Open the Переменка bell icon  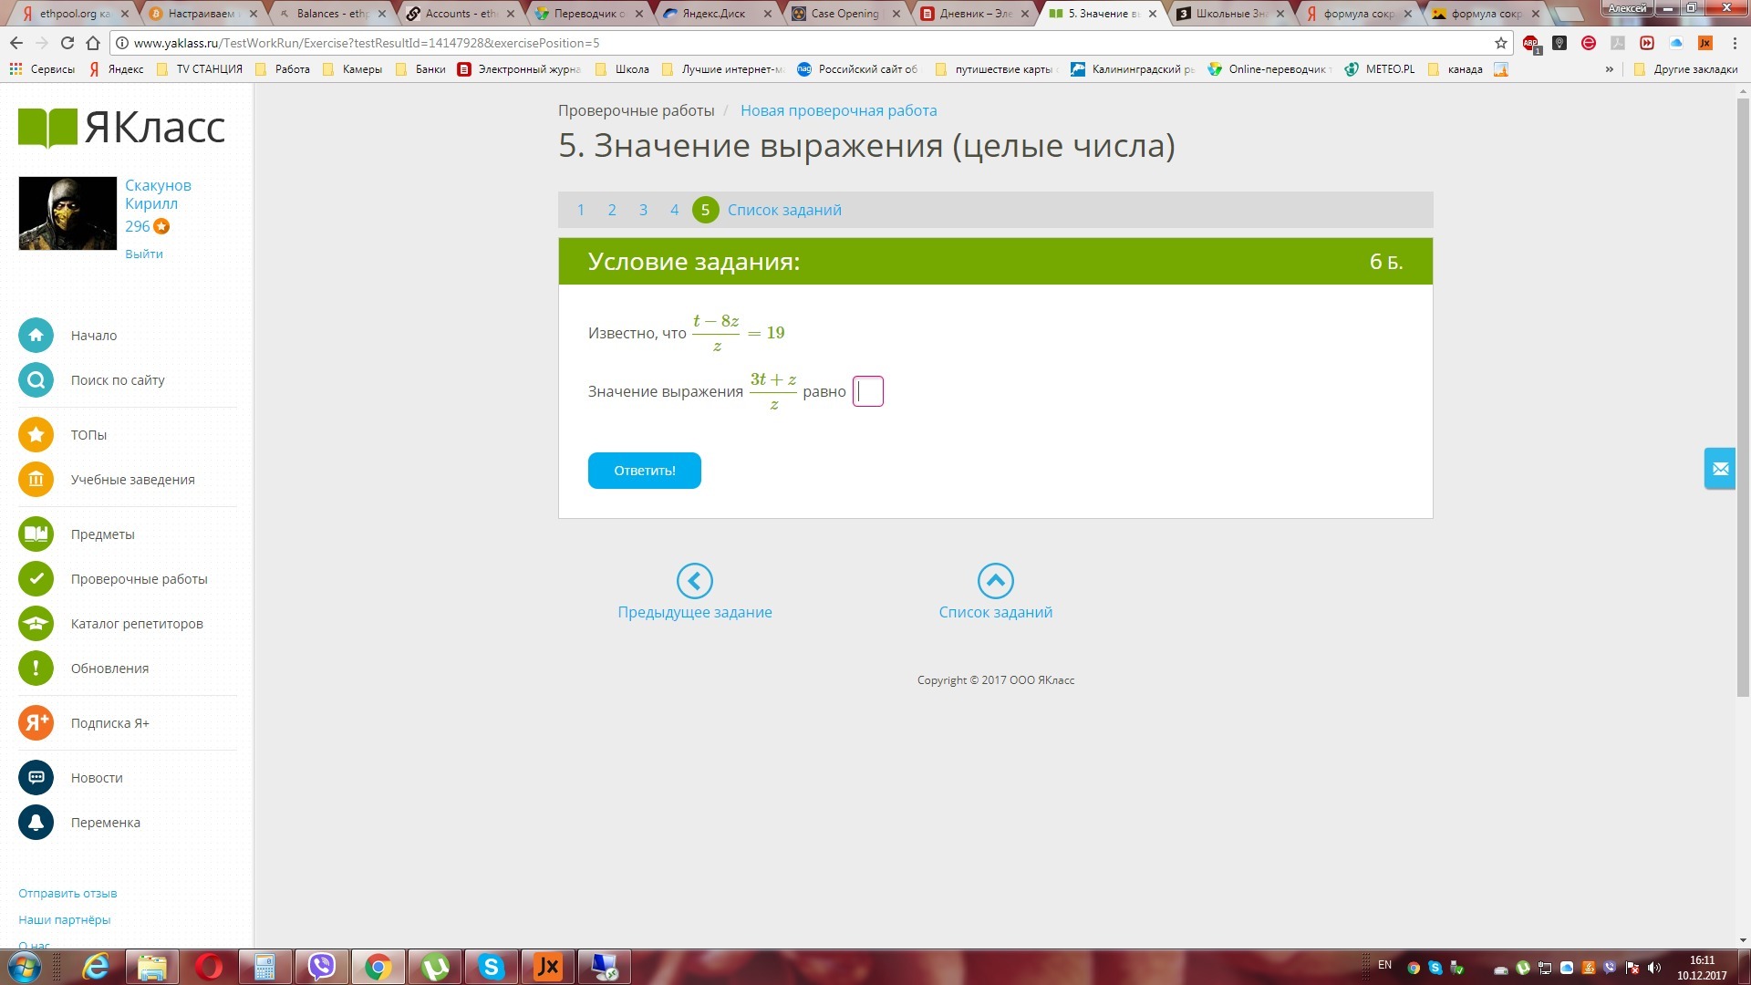tap(36, 823)
